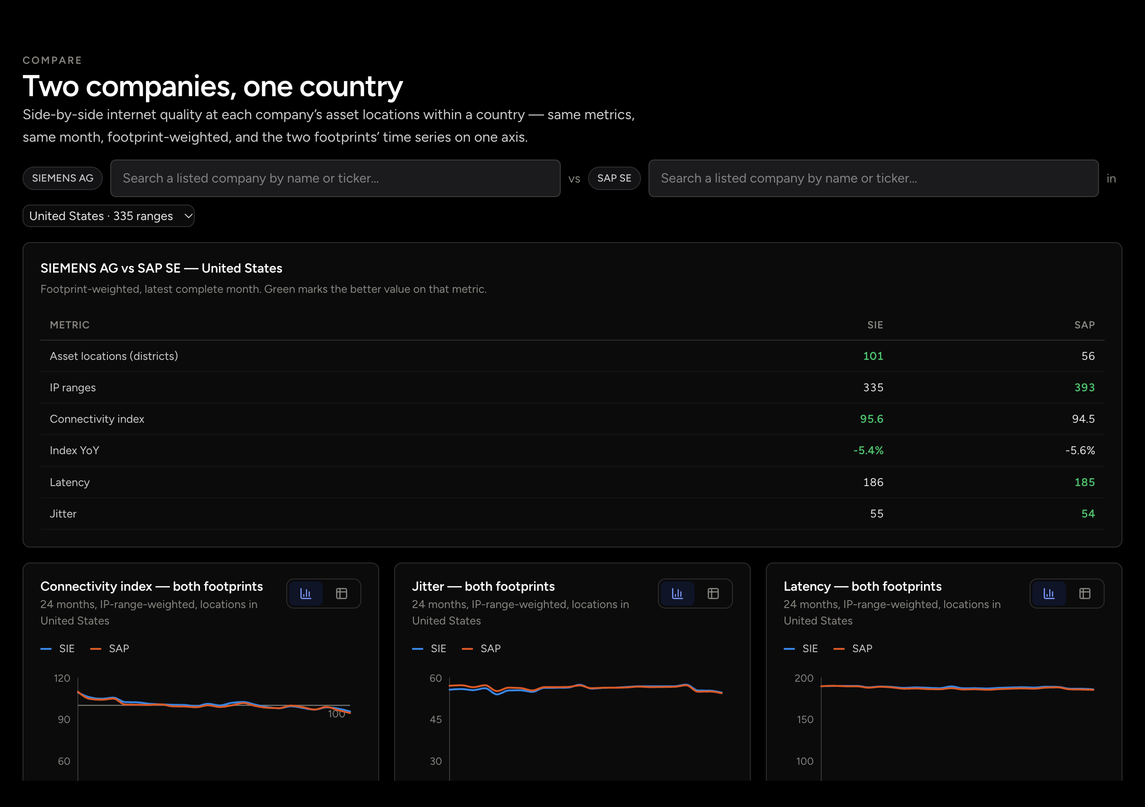Click the SAP Index YoY value -5.6%
1145x807 pixels.
(1080, 450)
